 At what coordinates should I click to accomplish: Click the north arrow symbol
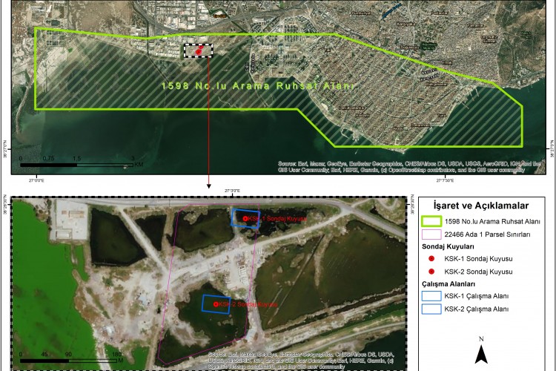[481, 349]
